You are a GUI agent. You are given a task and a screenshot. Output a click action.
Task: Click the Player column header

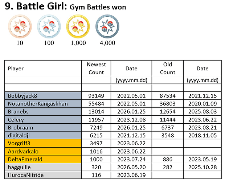tap(43, 68)
